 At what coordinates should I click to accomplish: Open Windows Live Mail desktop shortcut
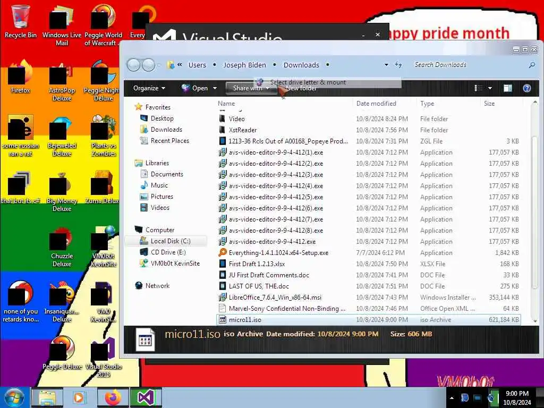click(x=62, y=25)
